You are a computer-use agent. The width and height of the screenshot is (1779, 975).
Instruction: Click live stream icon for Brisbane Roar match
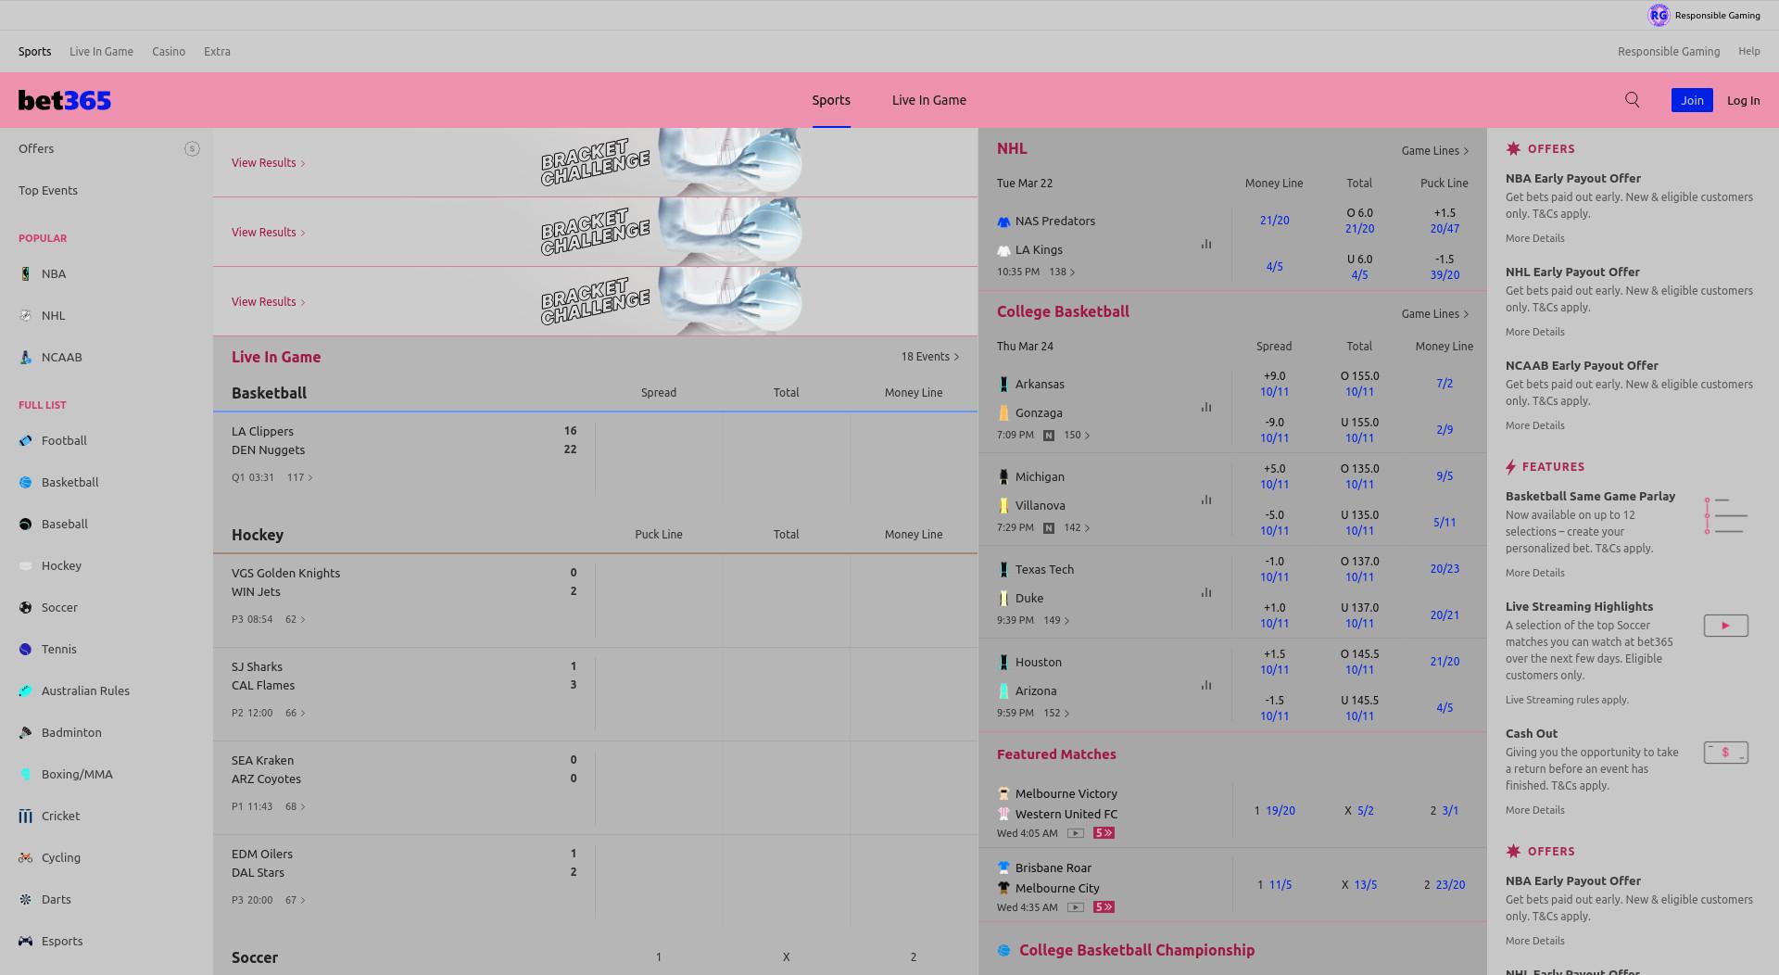1075,907
